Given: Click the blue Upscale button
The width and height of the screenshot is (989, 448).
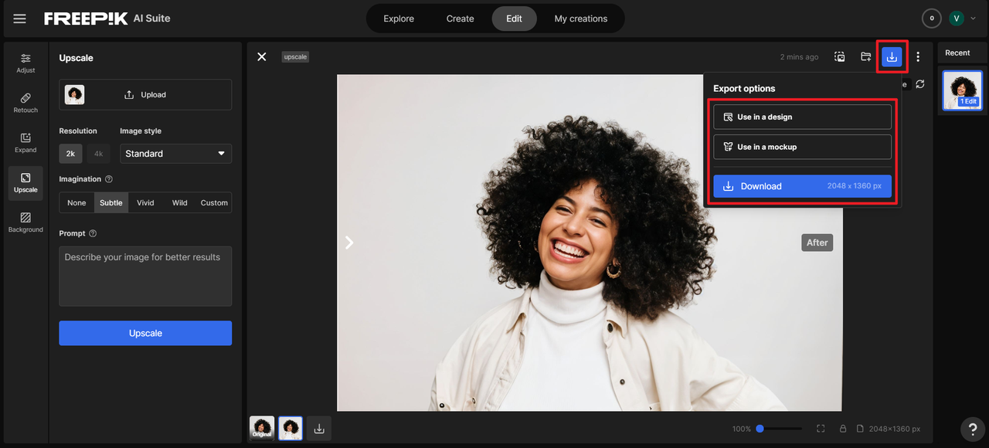Looking at the screenshot, I should pyautogui.click(x=145, y=333).
